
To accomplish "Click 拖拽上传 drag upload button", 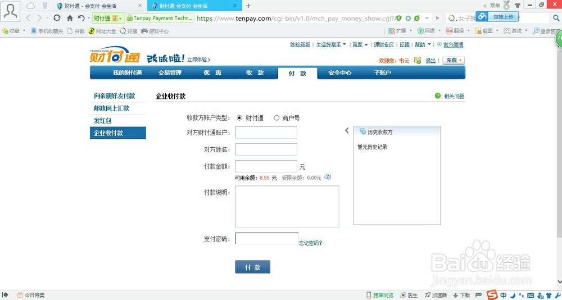I will click(x=497, y=16).
